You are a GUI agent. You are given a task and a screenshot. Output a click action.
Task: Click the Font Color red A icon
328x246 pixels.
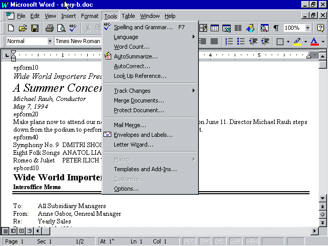pos(314,41)
